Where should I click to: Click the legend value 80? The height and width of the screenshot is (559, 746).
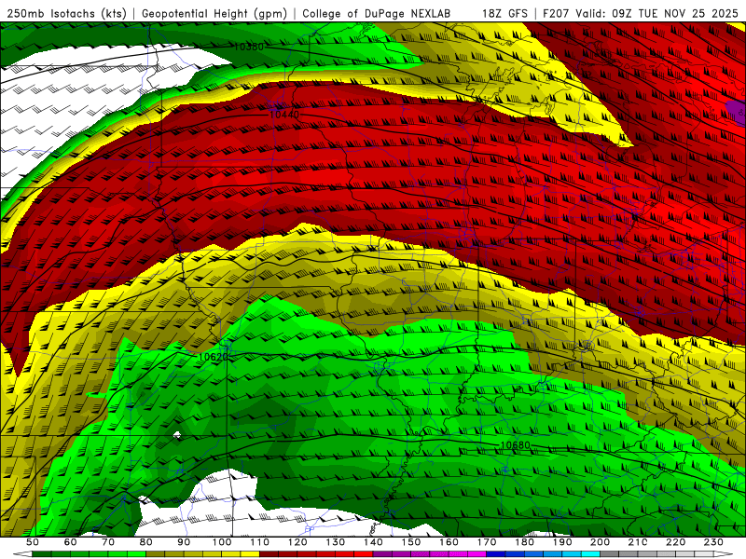pos(146,542)
